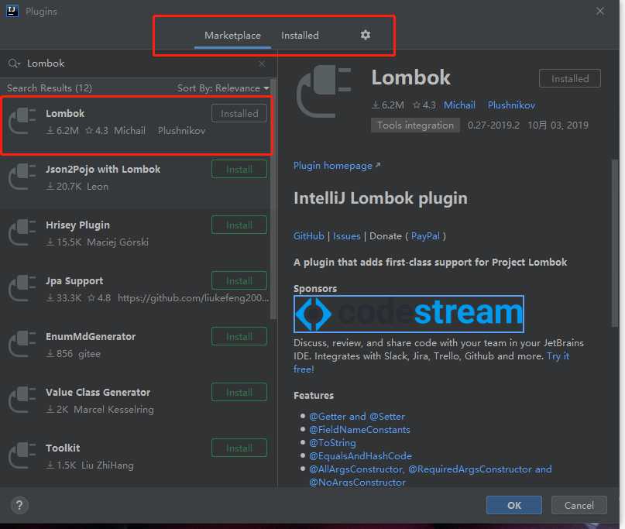The height and width of the screenshot is (529, 625).
Task: Install the Value Class Generator plugin
Action: (239, 393)
